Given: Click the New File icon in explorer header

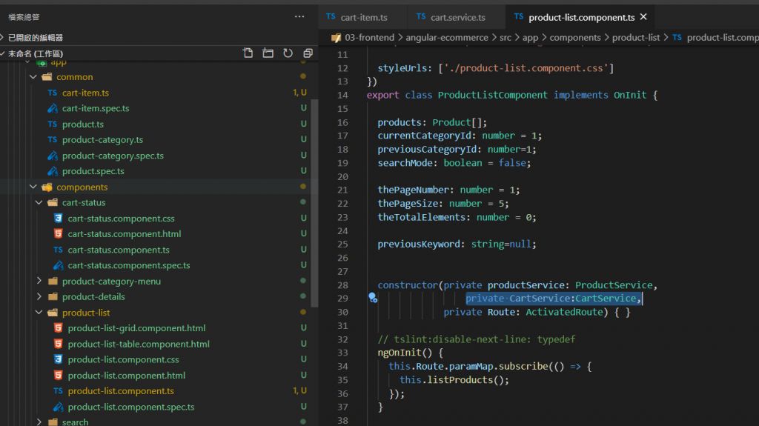Looking at the screenshot, I should point(248,53).
